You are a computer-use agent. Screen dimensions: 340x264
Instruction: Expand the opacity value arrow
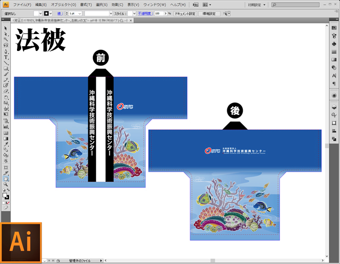[165, 13]
